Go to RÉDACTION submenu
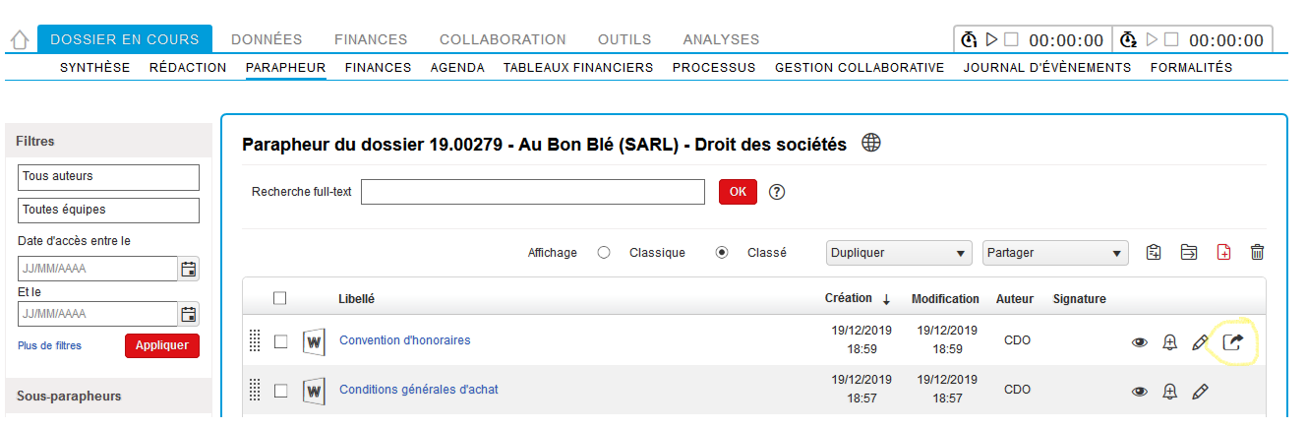 pyautogui.click(x=188, y=68)
